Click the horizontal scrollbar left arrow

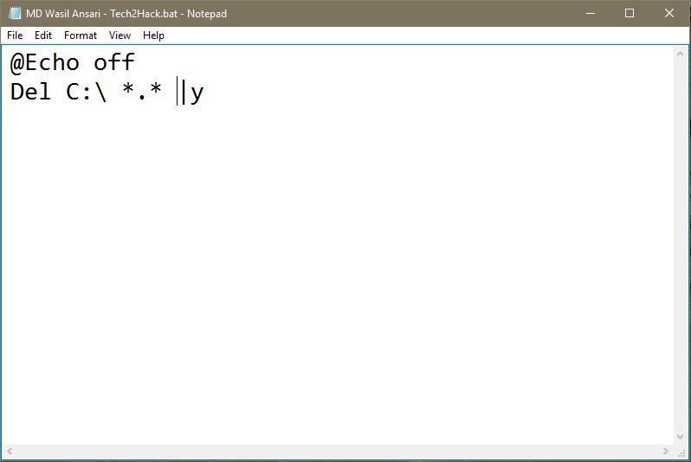[10, 451]
